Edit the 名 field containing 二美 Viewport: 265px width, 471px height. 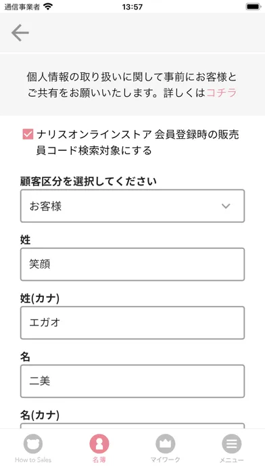132,381
